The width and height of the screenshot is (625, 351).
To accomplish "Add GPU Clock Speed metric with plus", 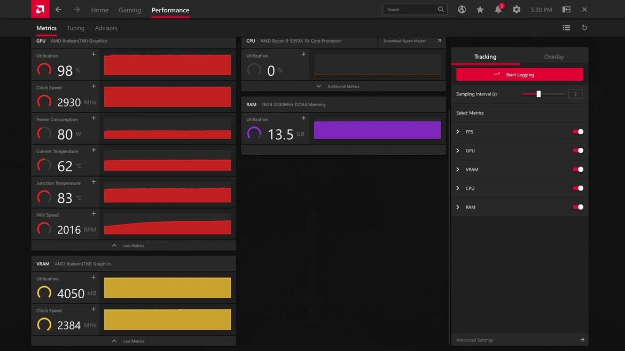I will pyautogui.click(x=93, y=86).
